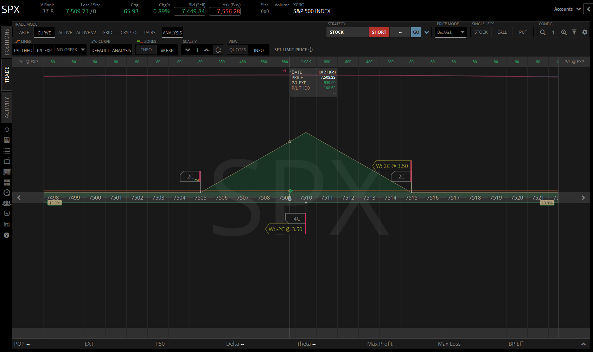Open the STOCK strategy selector
The height and width of the screenshot is (352, 593).
point(347,32)
